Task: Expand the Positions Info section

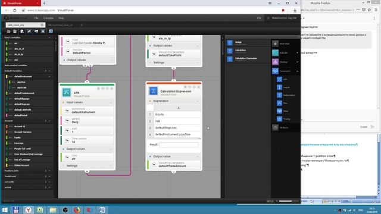Action: point(49,171)
